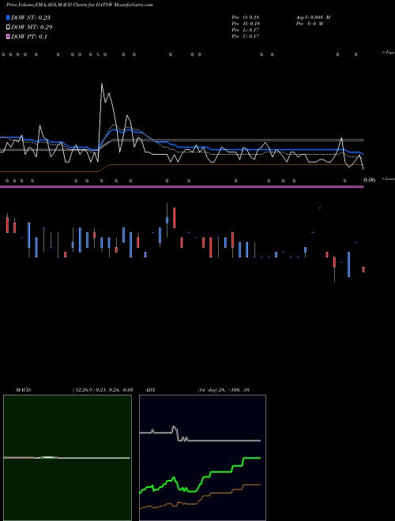The height and width of the screenshot is (521, 395).
Task: Select the 'DOW ST: 0.23' legend label
Action: [31, 17]
